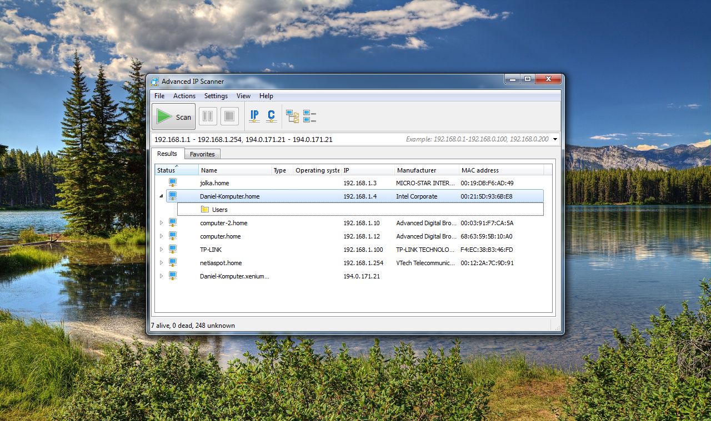Click the VTech Telecommunic... manufacturer cell
711x421 pixels.
click(x=425, y=263)
